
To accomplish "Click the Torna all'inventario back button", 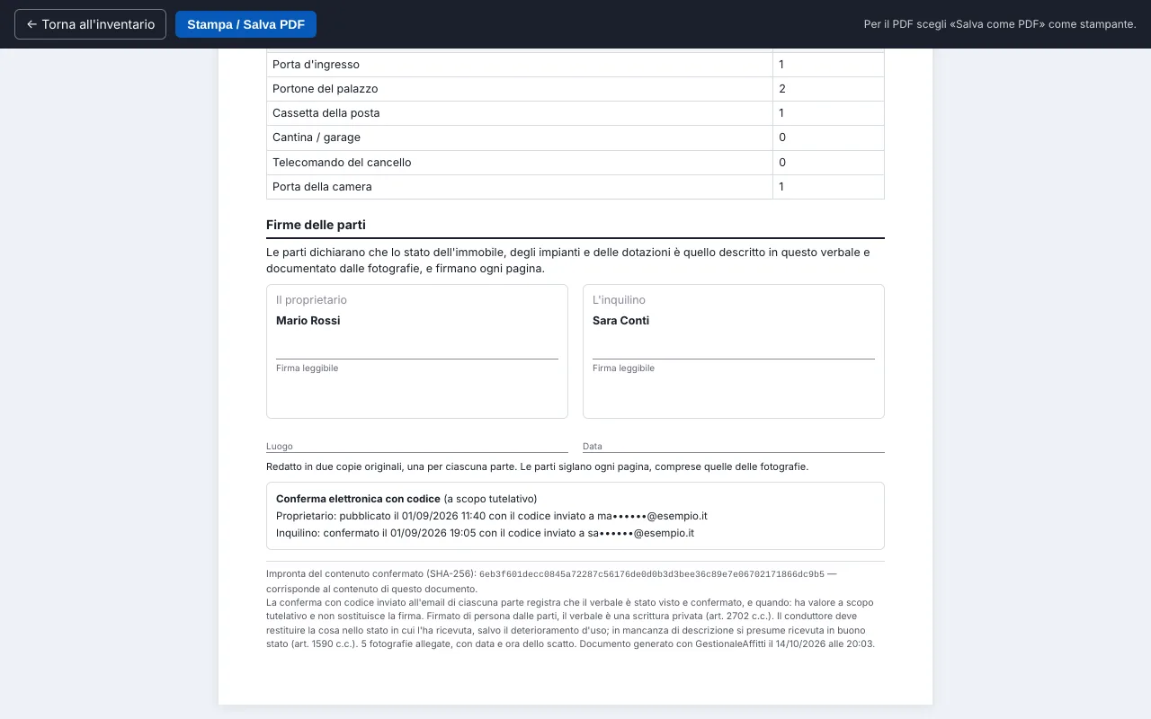I will (90, 24).
